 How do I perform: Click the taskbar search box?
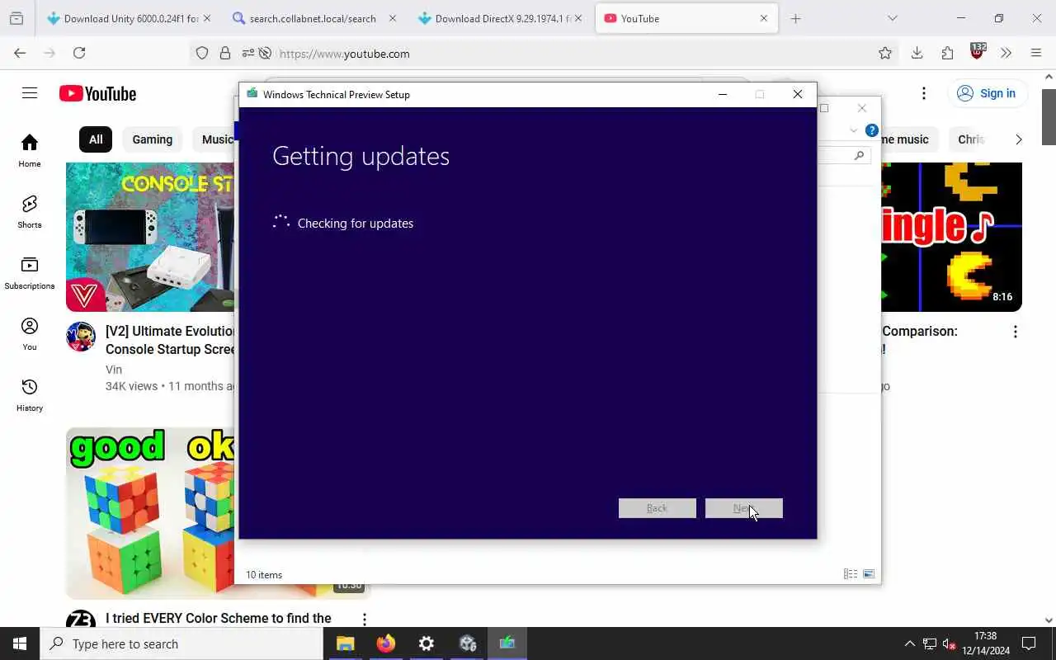181,643
